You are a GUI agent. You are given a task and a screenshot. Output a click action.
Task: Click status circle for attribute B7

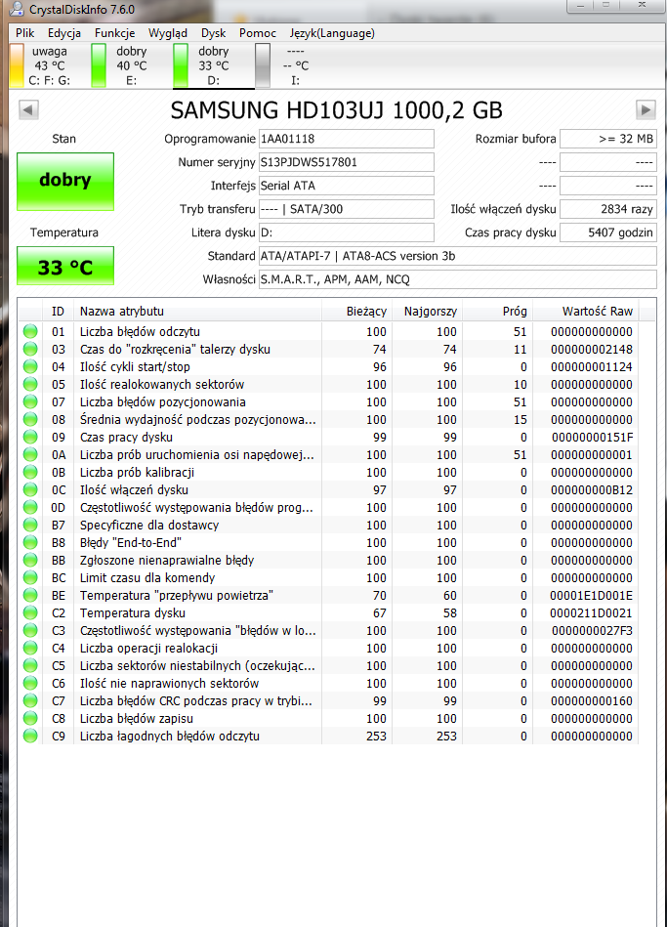tap(30, 525)
